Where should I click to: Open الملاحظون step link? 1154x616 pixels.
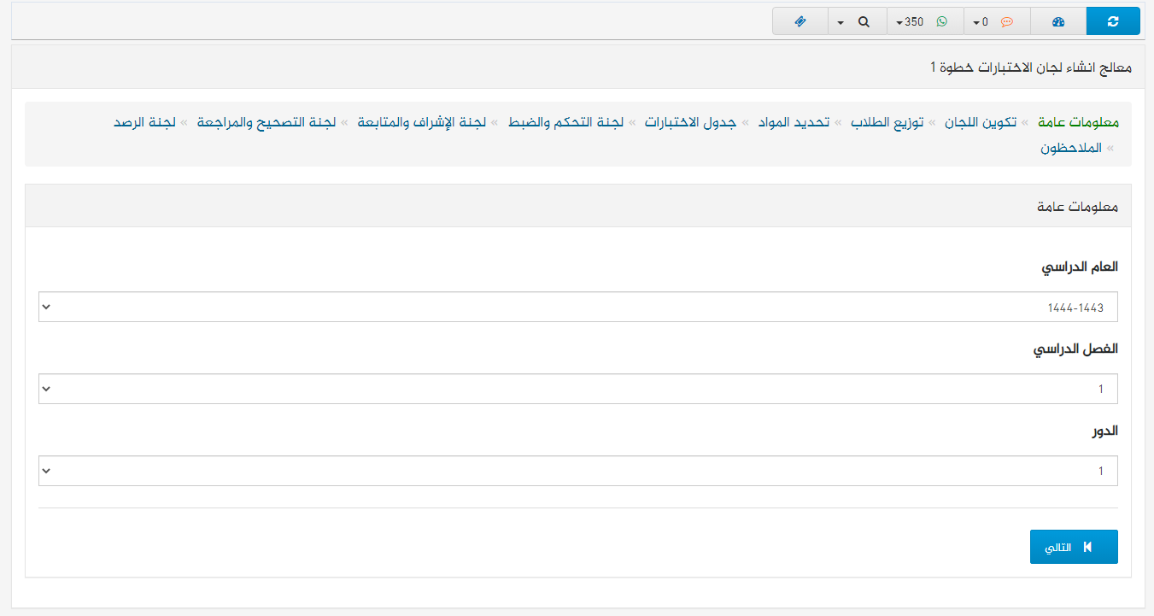[x=1071, y=147]
